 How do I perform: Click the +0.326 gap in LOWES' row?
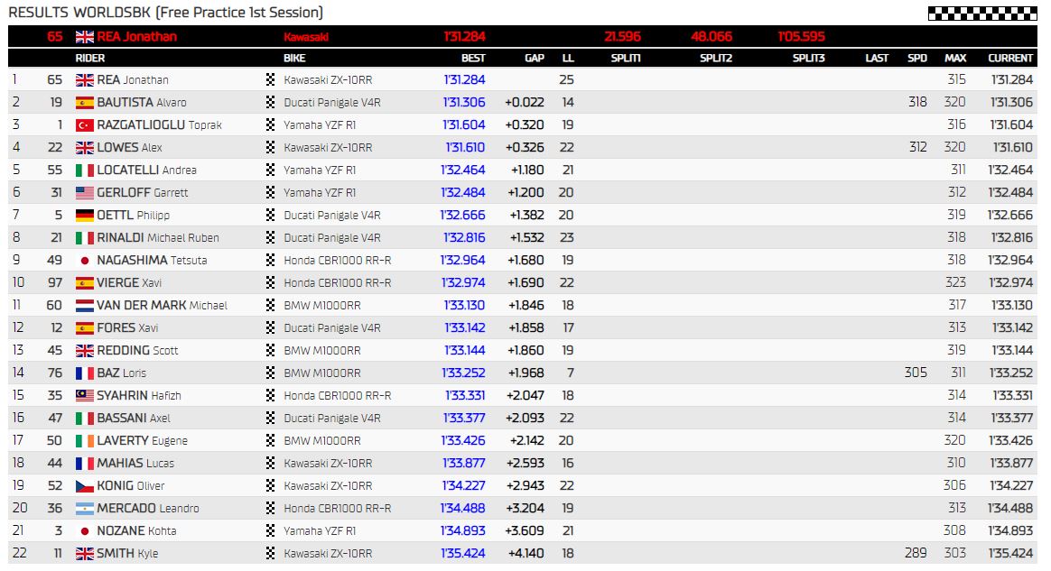click(525, 148)
